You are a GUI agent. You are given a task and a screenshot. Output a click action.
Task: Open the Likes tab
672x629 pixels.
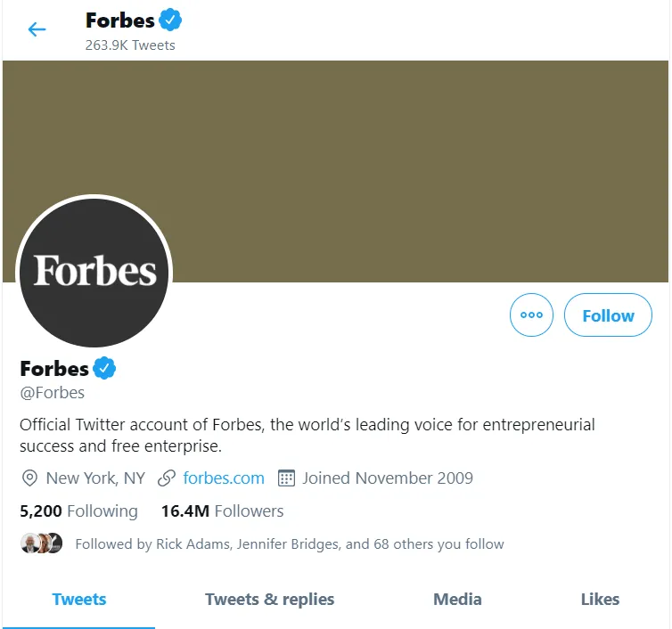point(600,600)
